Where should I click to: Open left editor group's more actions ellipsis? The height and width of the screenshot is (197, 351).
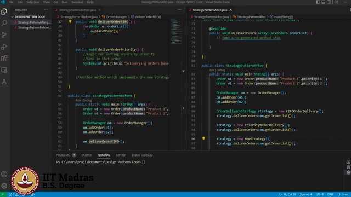pyautogui.click(x=179, y=10)
